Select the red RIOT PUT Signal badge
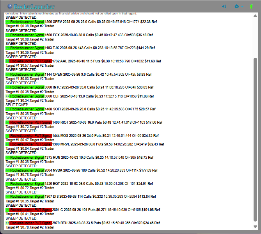This screenshot has width=261, height=234. [30, 122]
